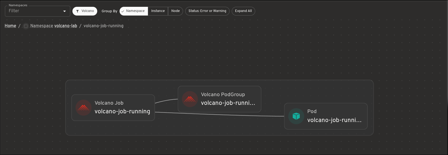Click the Volcano PodGroup logo icon
Image resolution: width=448 pixels, height=155 pixels.
[190, 99]
